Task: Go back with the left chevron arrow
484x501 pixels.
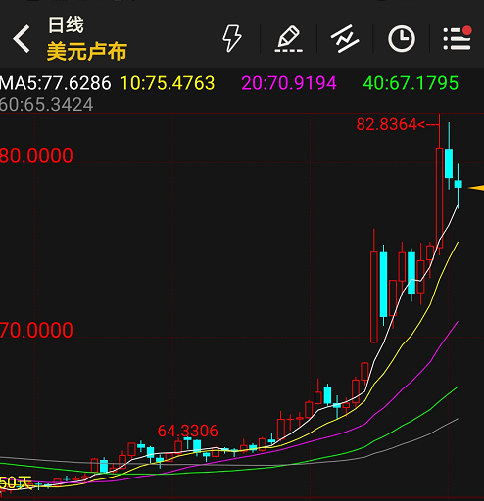Action: (22, 39)
